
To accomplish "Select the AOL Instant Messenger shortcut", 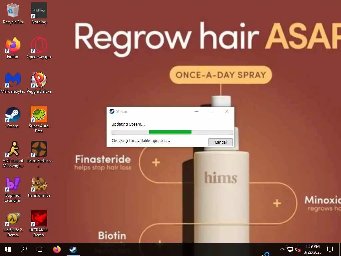I will click(x=13, y=155).
